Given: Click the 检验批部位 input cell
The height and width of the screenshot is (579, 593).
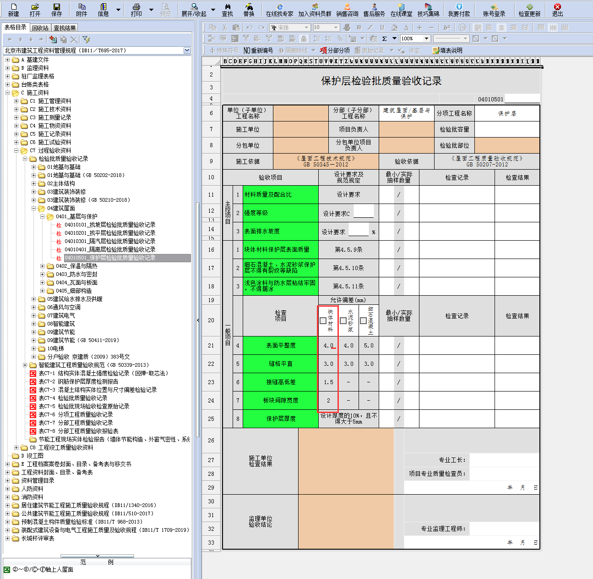Looking at the screenshot, I should (507, 145).
